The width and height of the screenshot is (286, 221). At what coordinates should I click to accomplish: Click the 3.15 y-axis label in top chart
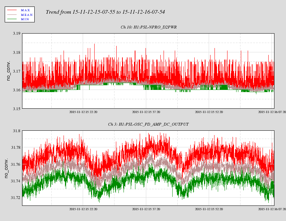tap(16, 109)
